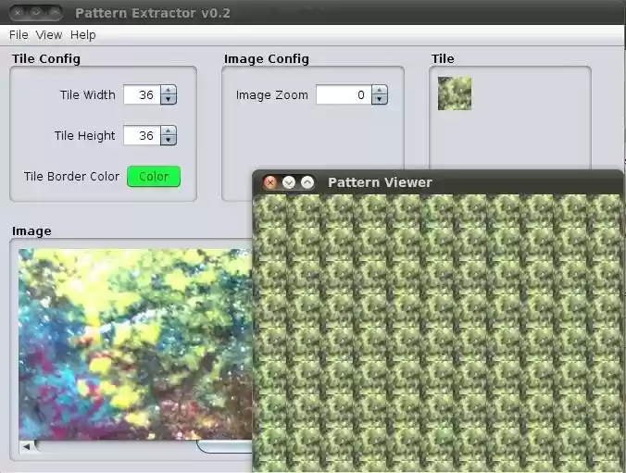Image resolution: width=626 pixels, height=473 pixels.
Task: Click the horizontal scrollbar thumb under image
Action: (x=225, y=447)
